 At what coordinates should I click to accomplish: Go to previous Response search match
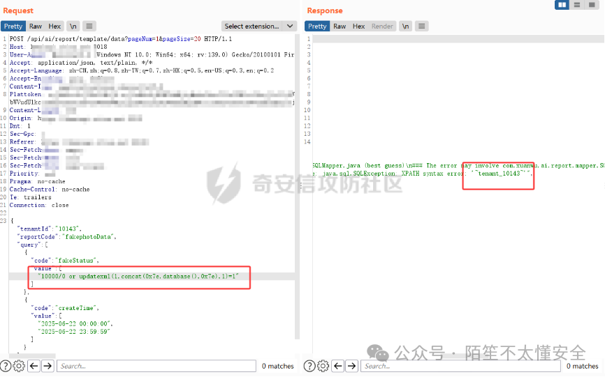point(338,366)
